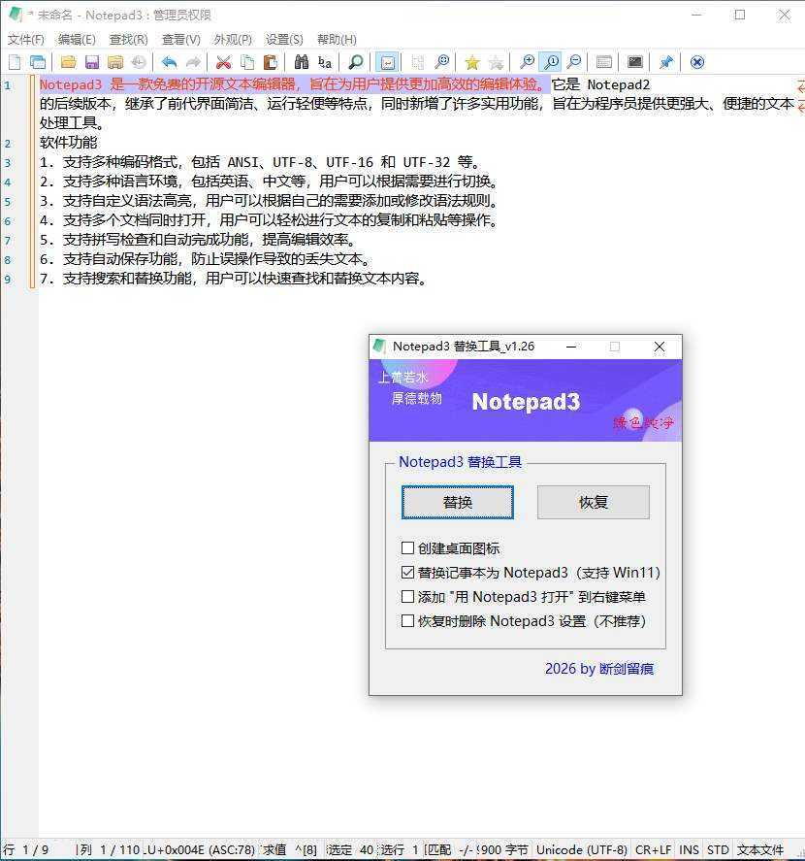Toggle word wrap in the toolbar

pyautogui.click(x=387, y=62)
